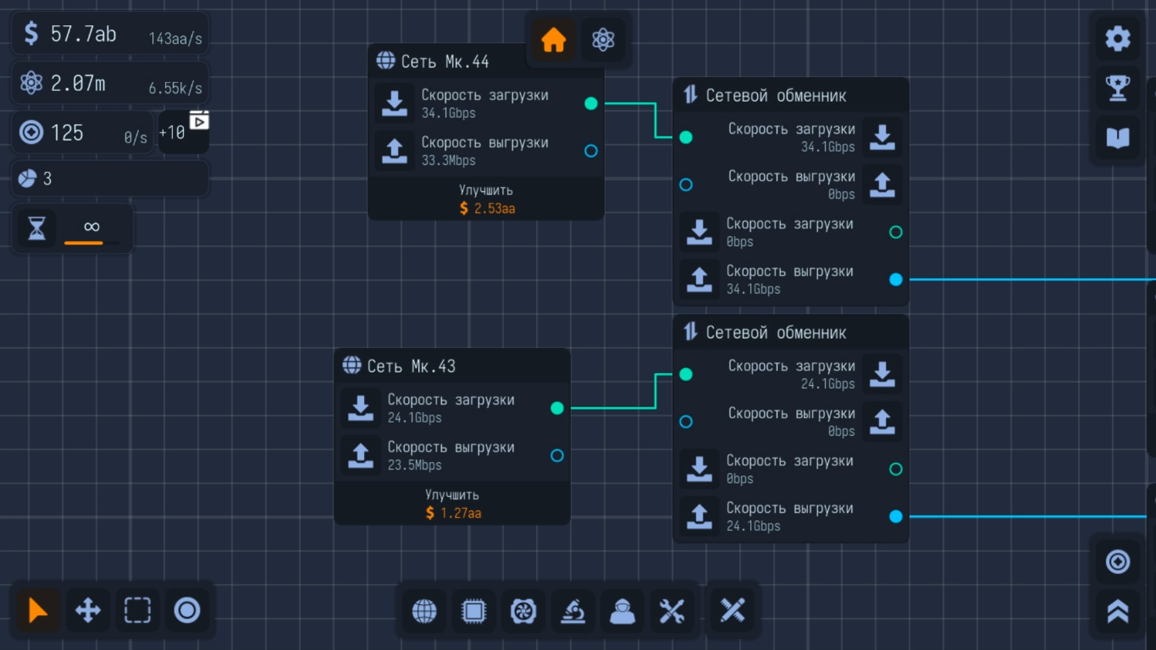1156x650 pixels.
Task: Open the wrench and screwdriver tools
Action: pos(672,611)
